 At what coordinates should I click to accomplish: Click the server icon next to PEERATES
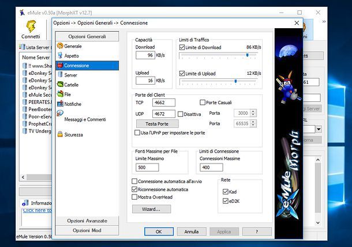[x=25, y=102]
